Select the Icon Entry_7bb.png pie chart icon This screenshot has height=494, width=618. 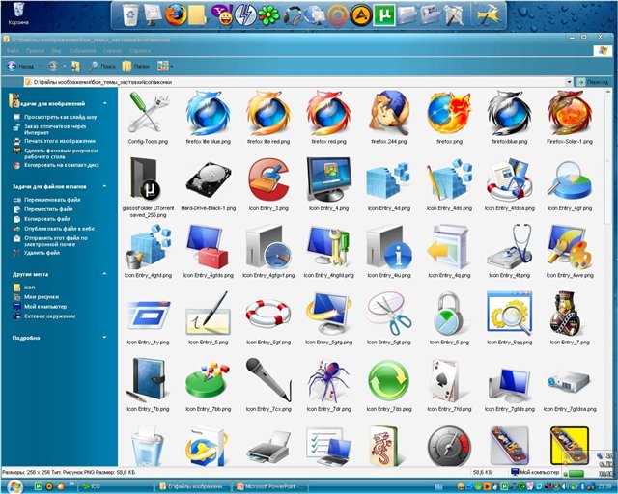point(208,381)
